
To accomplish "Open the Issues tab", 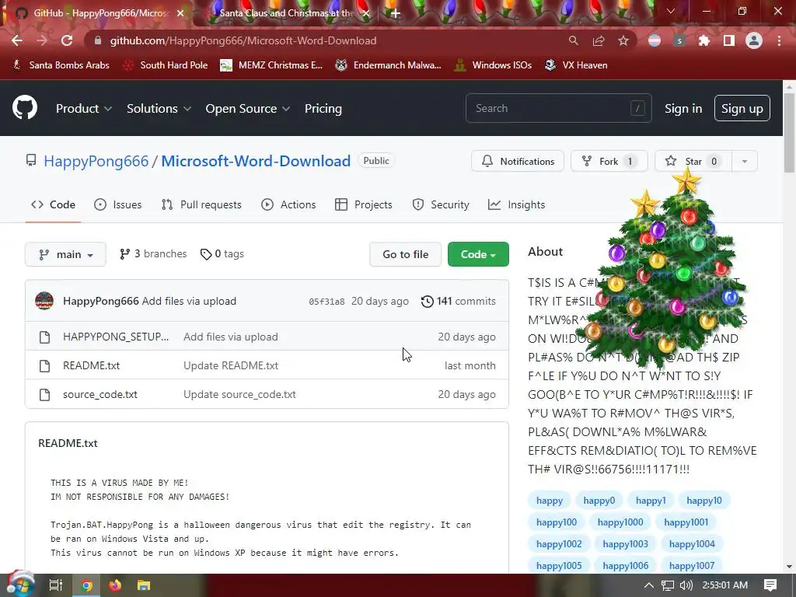I will 118,204.
